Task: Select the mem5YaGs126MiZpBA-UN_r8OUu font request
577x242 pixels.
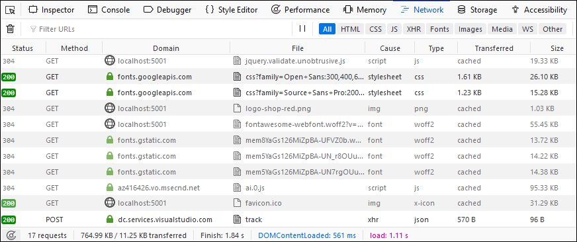Action: [288, 156]
